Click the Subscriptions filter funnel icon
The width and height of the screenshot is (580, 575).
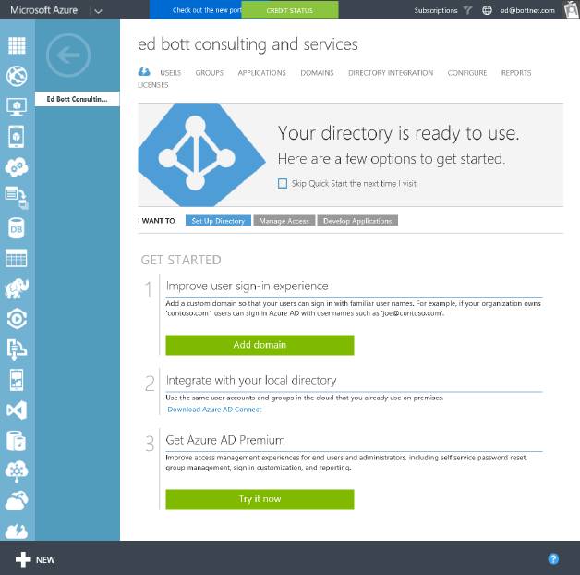(x=468, y=10)
